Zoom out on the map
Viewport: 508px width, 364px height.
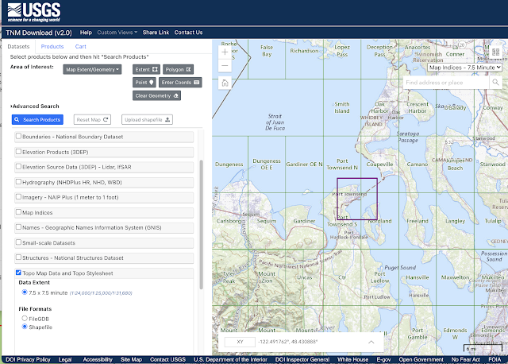click(225, 65)
